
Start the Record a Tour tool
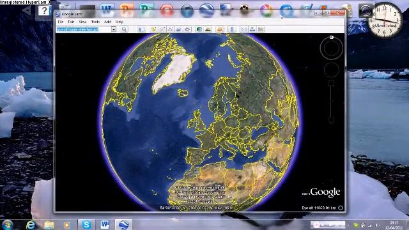pos(187,29)
